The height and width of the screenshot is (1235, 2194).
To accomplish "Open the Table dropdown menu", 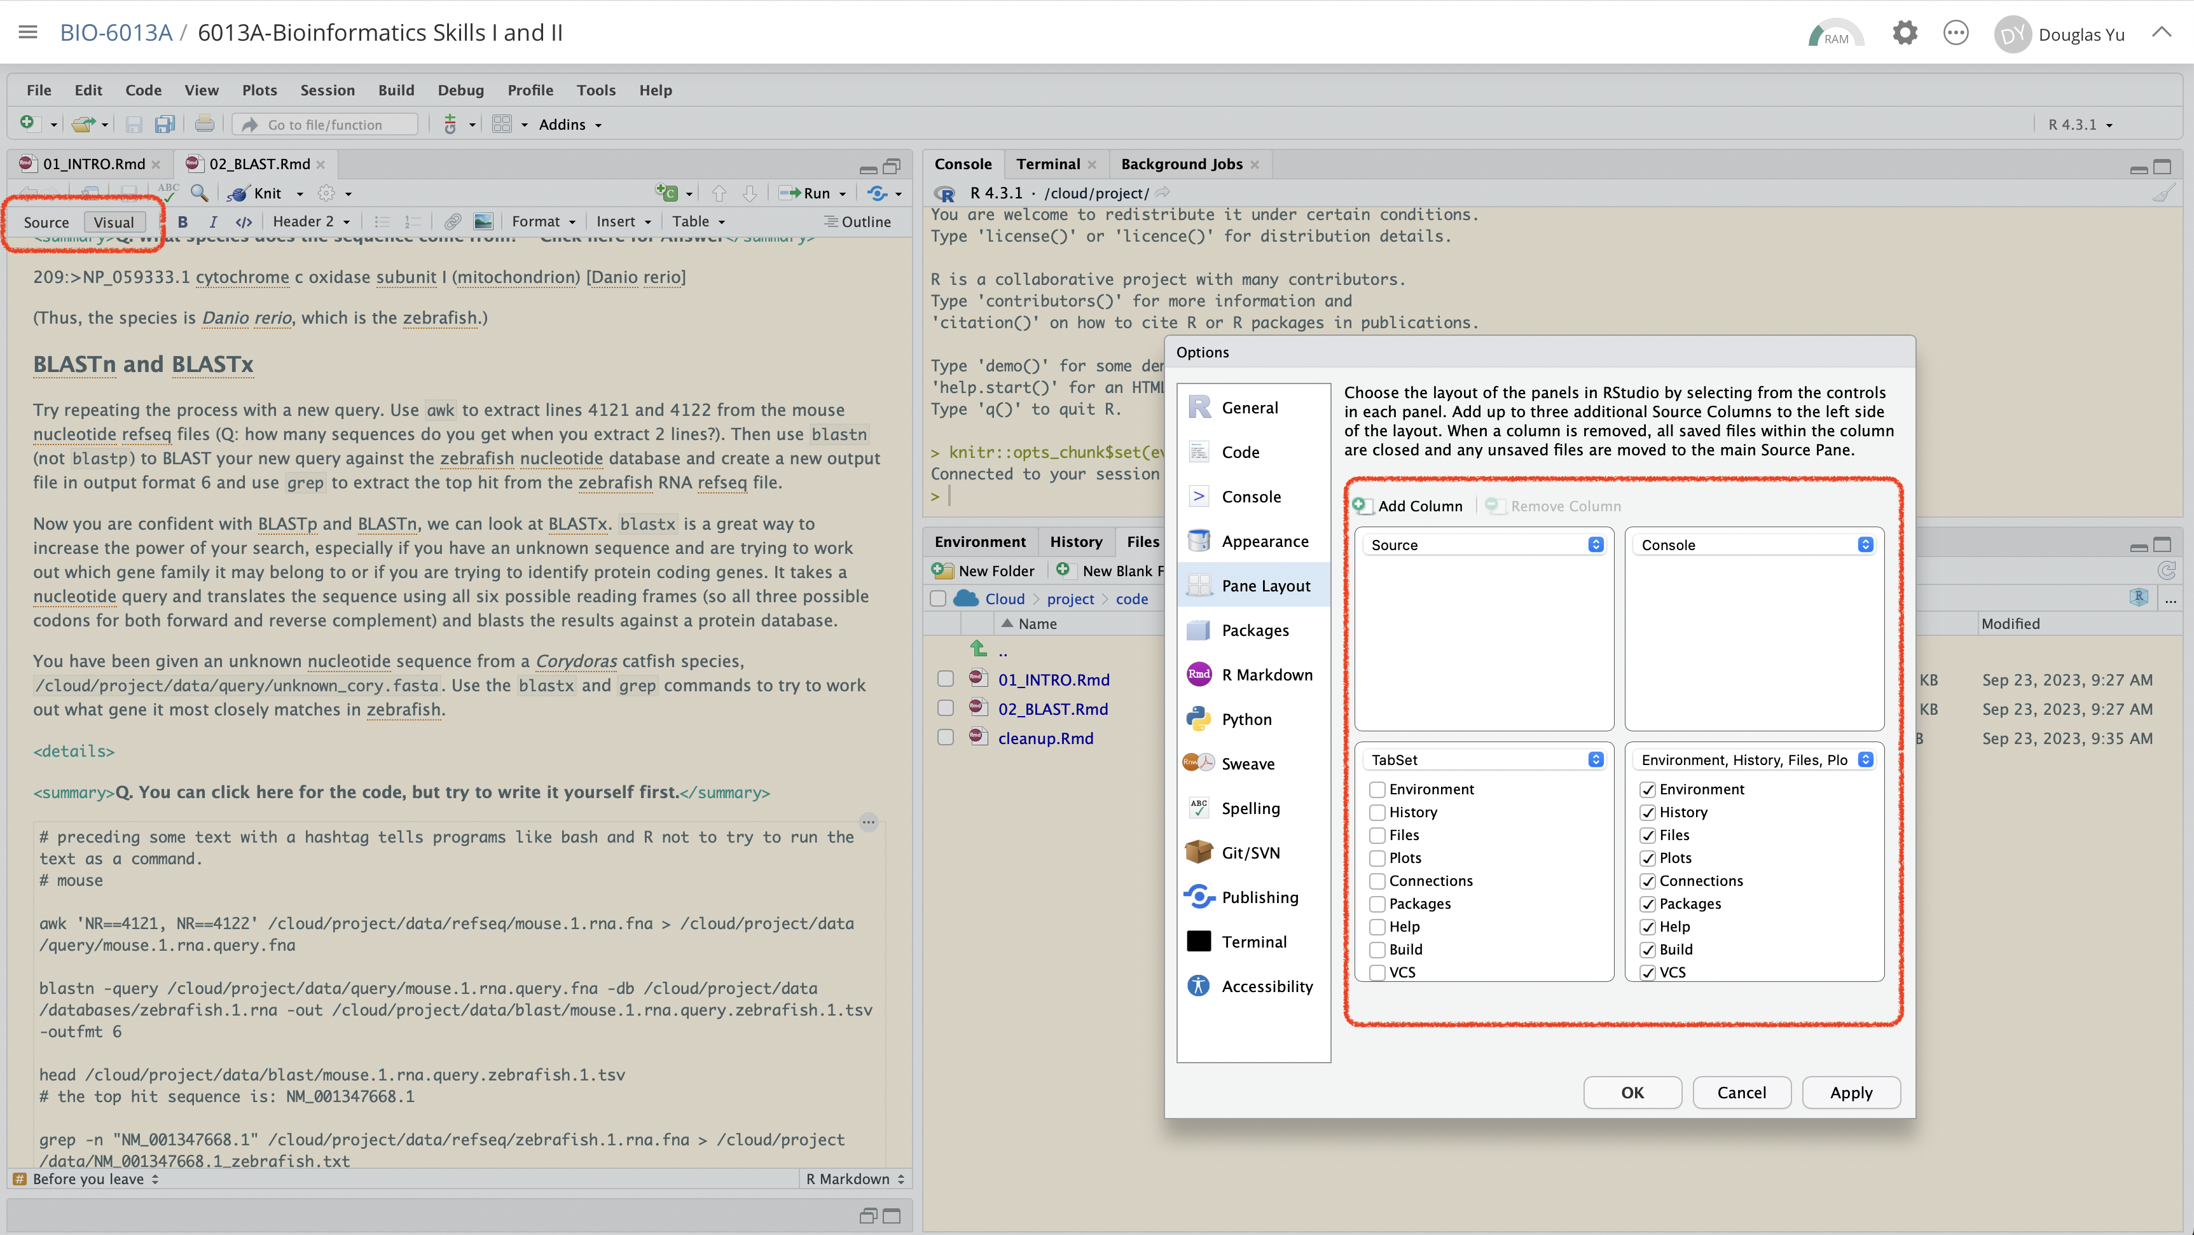I will (698, 221).
